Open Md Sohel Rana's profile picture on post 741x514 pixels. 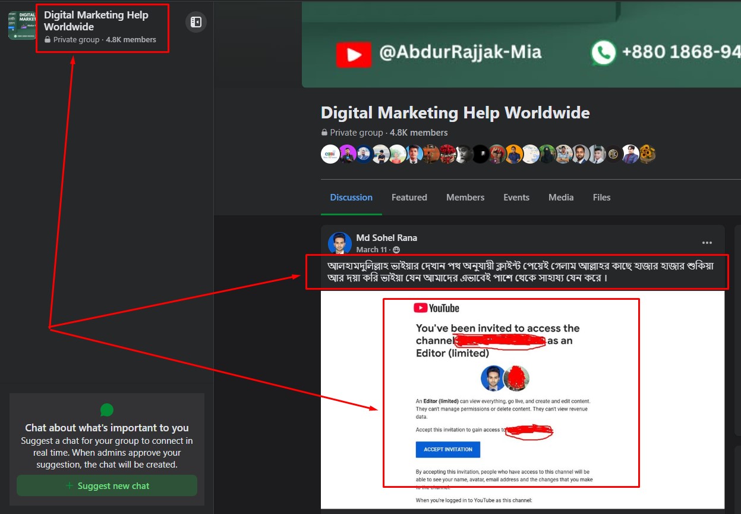point(340,244)
